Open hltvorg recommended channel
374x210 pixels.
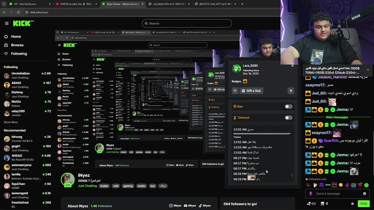(x=27, y=139)
